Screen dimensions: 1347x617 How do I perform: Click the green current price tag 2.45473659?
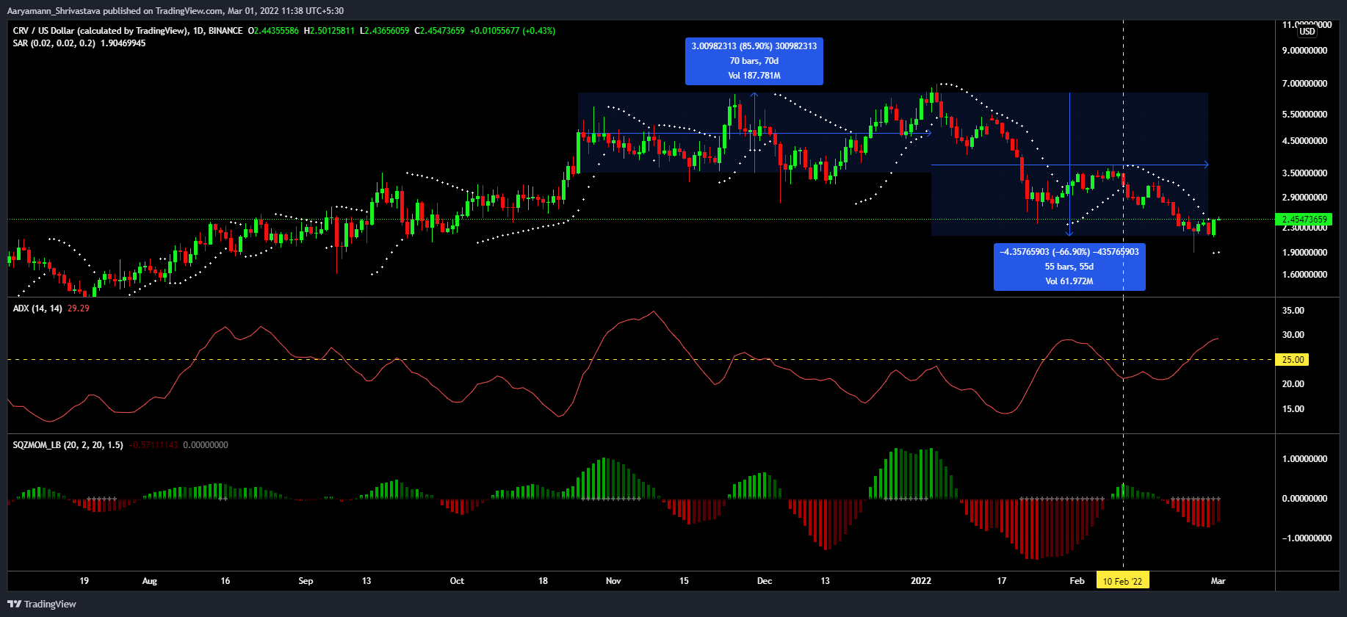pos(1304,220)
